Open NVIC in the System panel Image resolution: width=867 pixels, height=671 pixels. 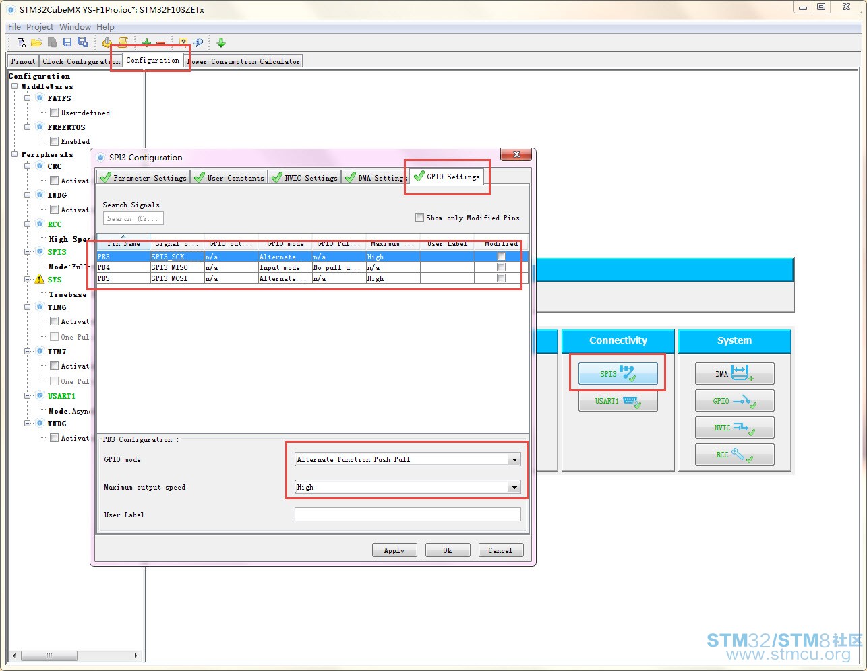point(734,428)
